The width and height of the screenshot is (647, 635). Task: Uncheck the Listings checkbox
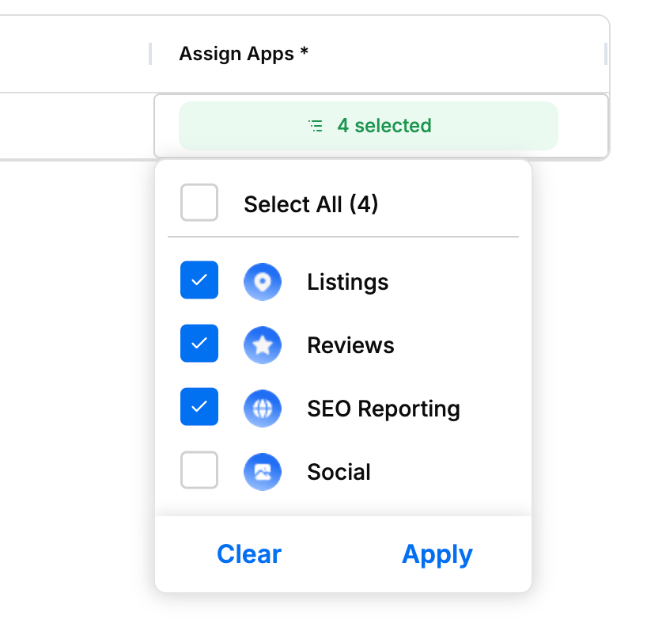199,280
